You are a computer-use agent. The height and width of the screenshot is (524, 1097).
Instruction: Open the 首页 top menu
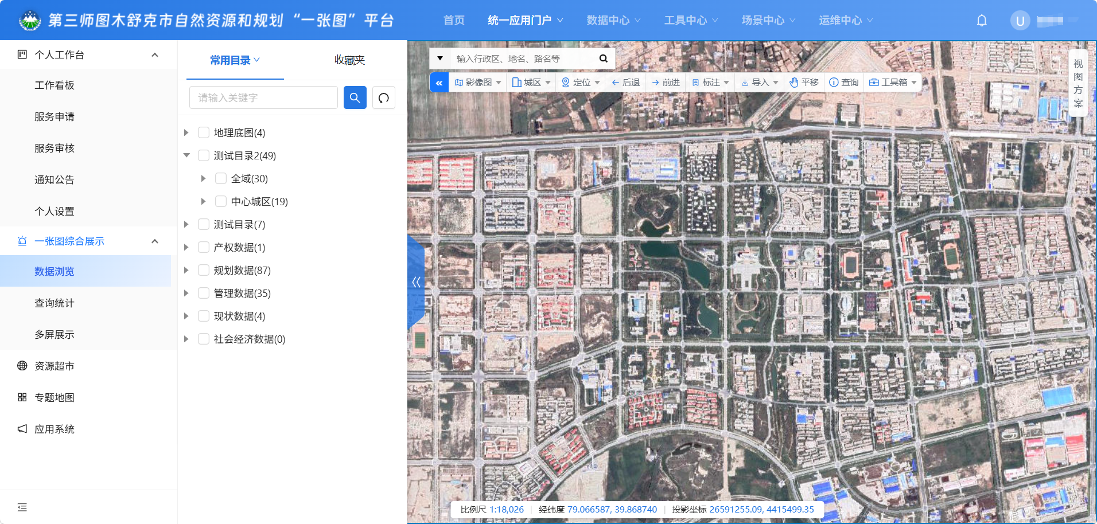tap(454, 21)
